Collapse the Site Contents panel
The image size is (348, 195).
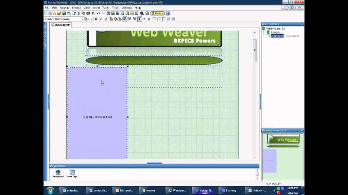point(302,24)
